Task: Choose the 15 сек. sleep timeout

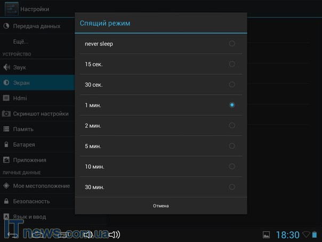Action: coord(231,64)
